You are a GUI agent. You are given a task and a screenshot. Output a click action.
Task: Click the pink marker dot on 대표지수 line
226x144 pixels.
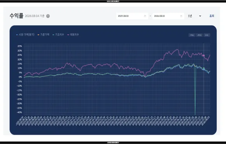point(204,55)
